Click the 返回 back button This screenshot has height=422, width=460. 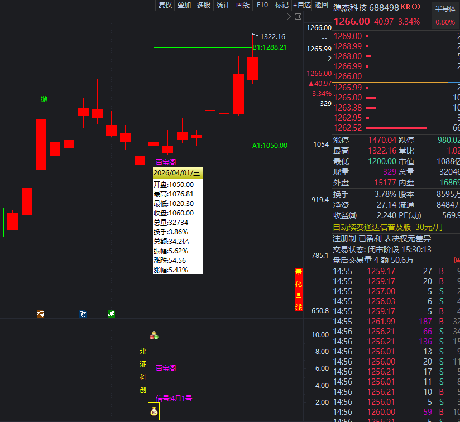[x=322, y=5]
